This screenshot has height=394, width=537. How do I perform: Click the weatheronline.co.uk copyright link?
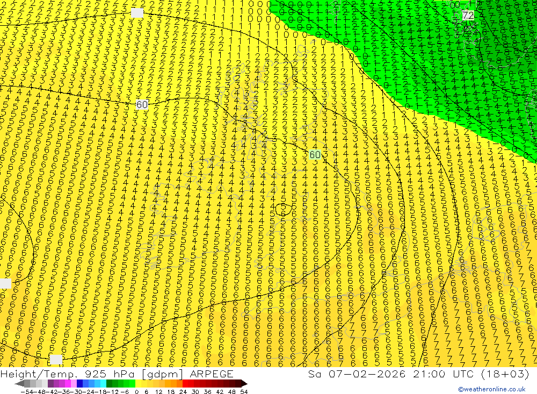click(x=492, y=389)
